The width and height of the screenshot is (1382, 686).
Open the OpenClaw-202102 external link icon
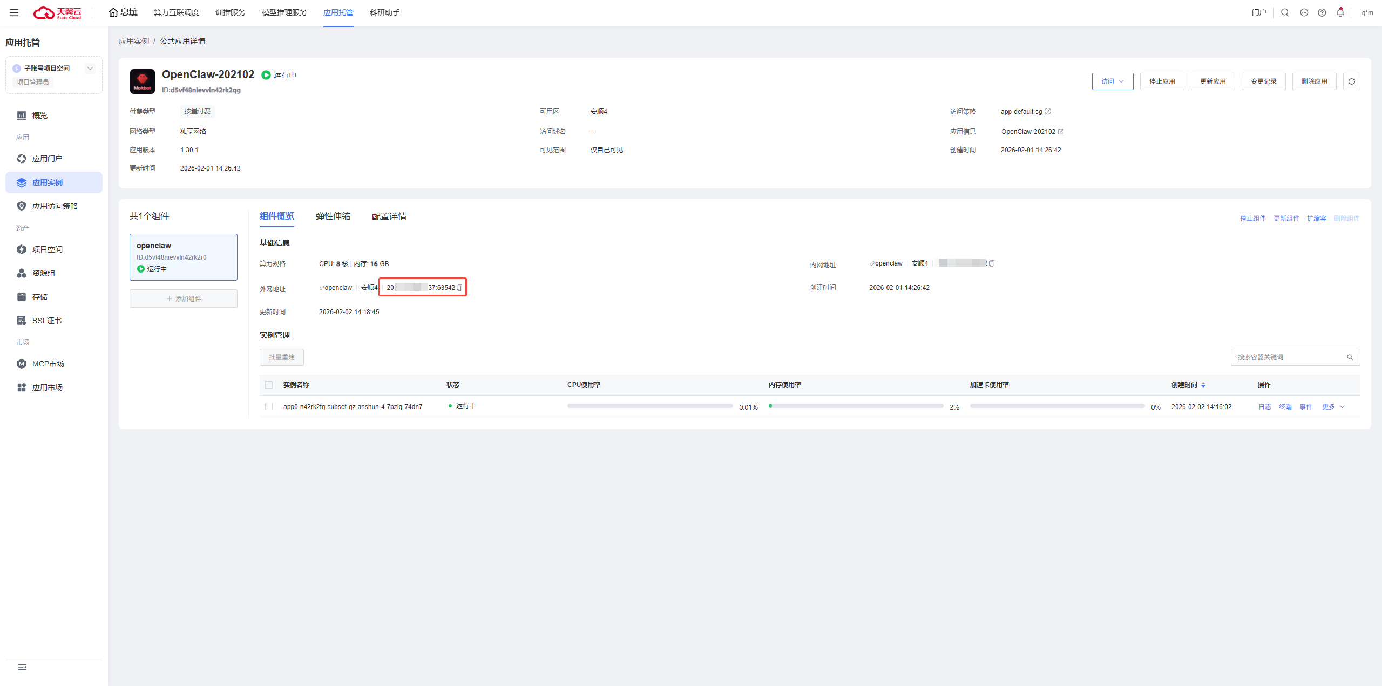[1061, 132]
